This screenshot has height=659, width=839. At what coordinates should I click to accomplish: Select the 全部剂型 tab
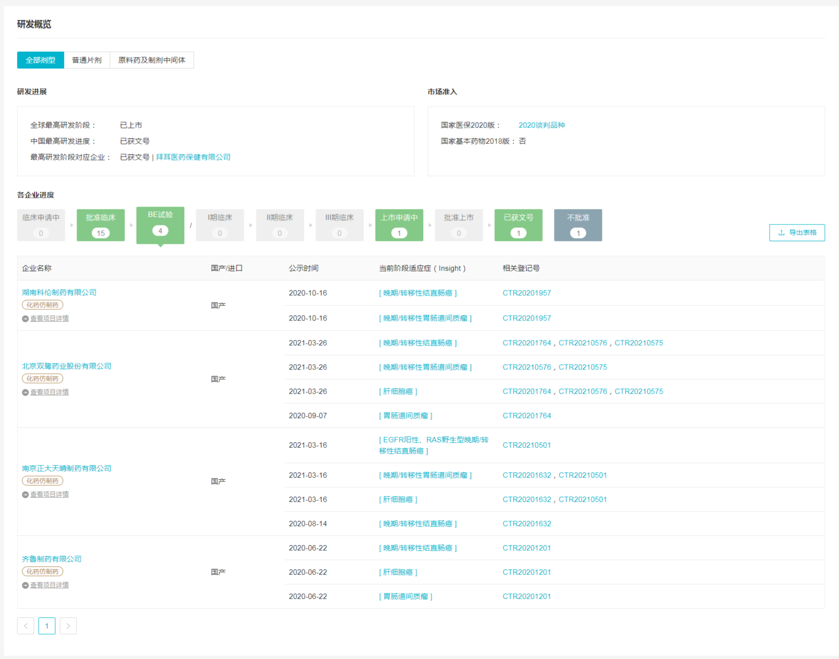[x=40, y=60]
